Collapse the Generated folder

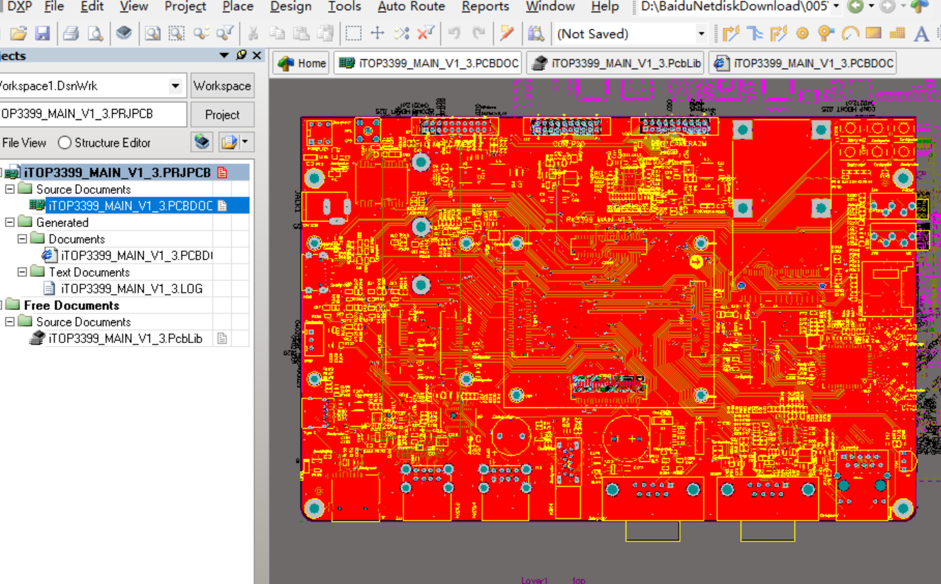[10, 222]
